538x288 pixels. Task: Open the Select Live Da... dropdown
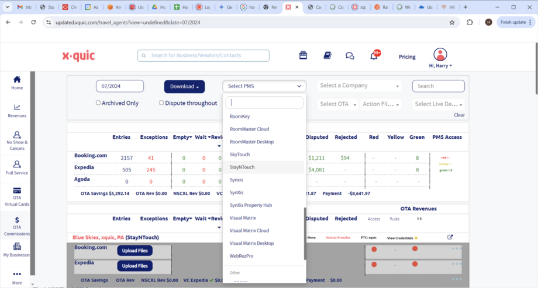[x=439, y=104]
